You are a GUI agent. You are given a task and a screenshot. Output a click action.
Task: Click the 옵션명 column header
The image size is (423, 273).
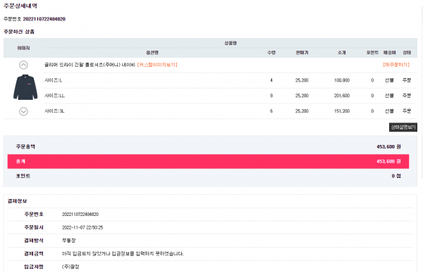152,53
